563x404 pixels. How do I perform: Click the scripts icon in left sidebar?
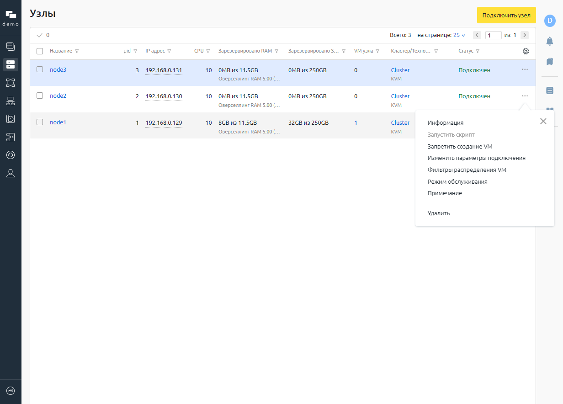coord(11,137)
